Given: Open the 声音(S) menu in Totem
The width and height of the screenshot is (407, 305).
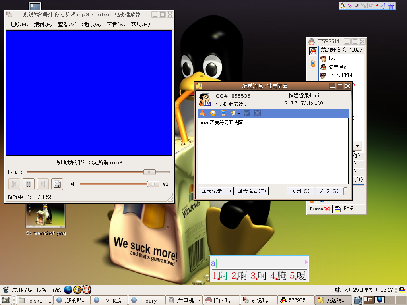Looking at the screenshot, I should (116, 24).
